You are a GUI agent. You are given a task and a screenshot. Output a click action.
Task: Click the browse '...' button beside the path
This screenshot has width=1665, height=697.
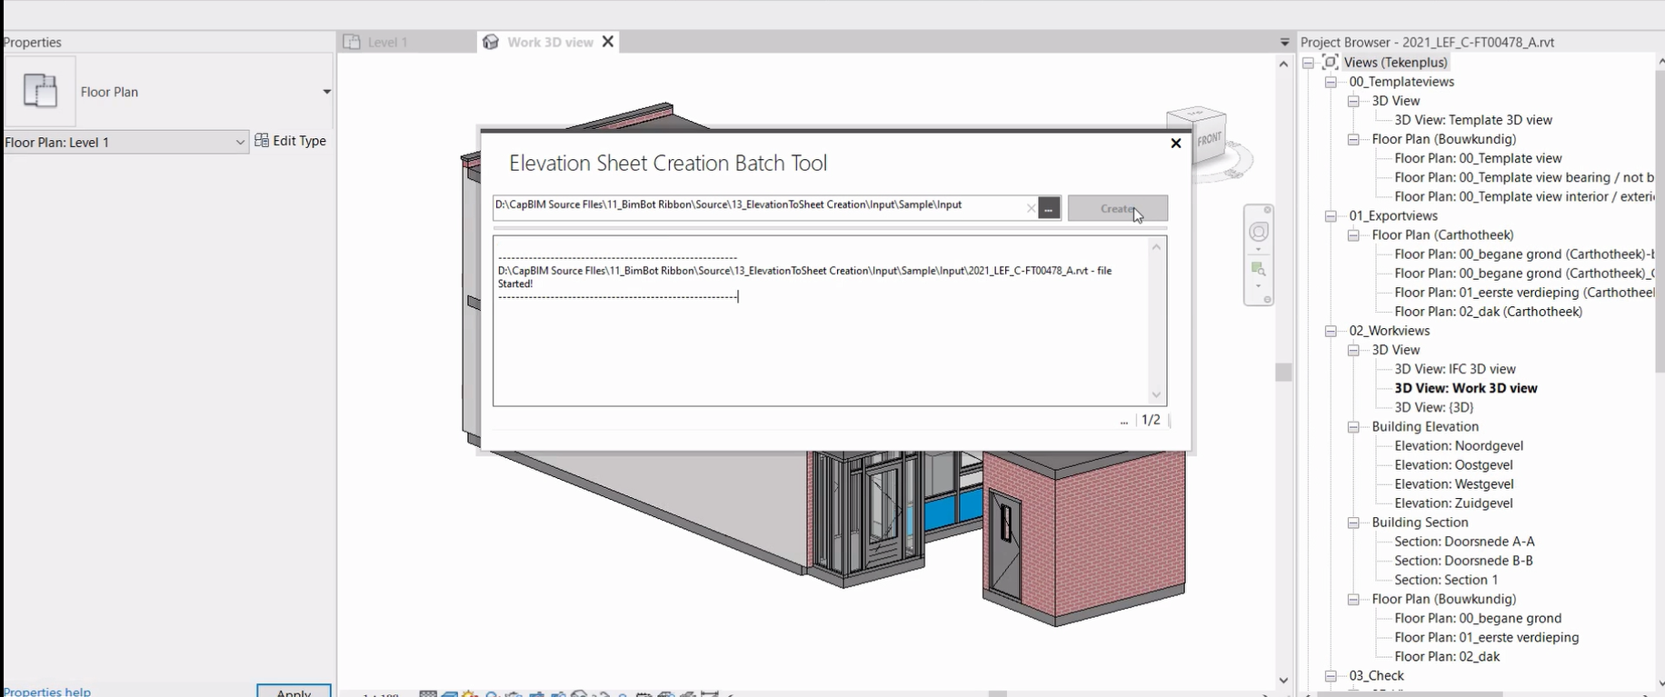point(1049,208)
